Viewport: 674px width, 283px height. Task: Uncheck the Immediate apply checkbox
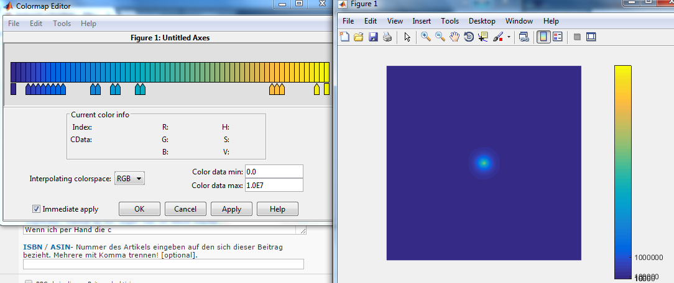37,209
